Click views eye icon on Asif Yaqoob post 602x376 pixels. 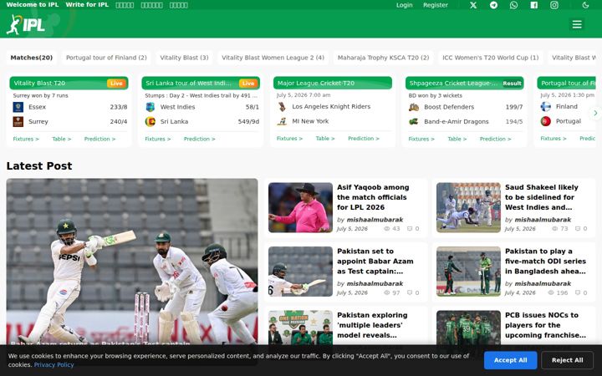click(386, 229)
